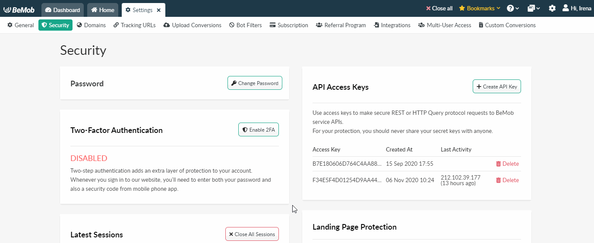Click the BeMob logo
The height and width of the screenshot is (243, 594).
[x=19, y=9]
